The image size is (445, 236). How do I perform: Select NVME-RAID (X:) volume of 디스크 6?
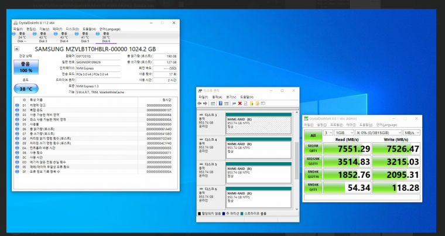[259, 199]
